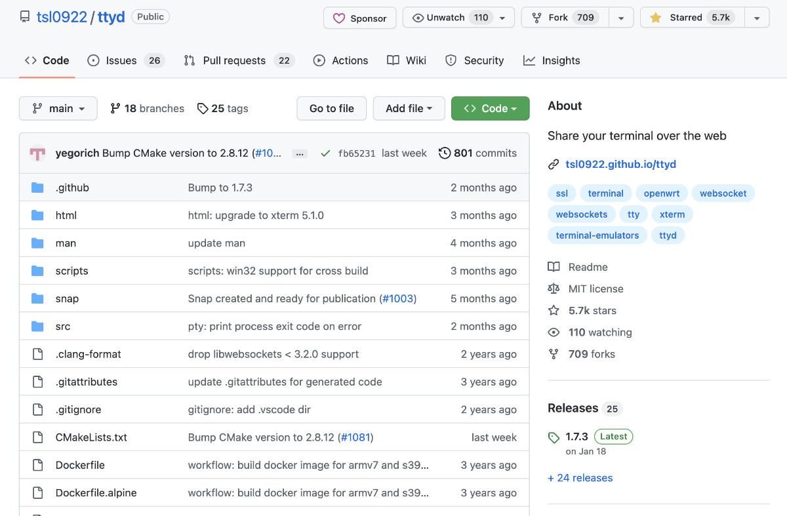787x516 pixels.
Task: Open the main branch selector dropdown
Action: (58, 109)
